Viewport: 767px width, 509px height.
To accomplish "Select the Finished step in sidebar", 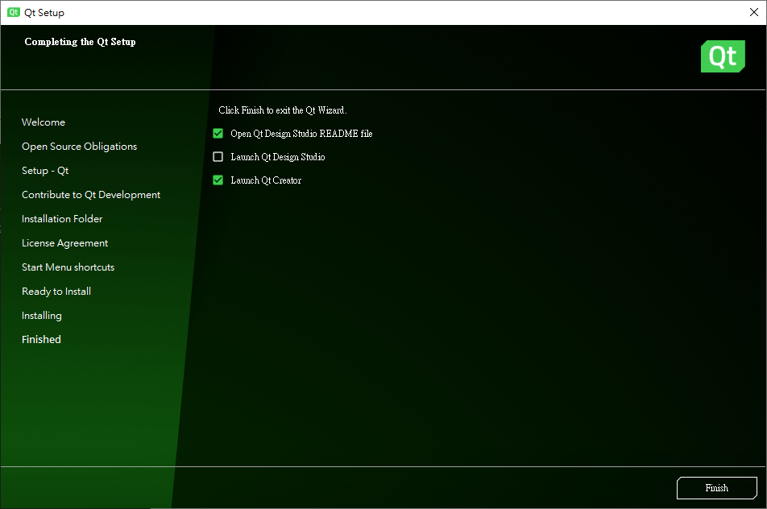I will 41,339.
